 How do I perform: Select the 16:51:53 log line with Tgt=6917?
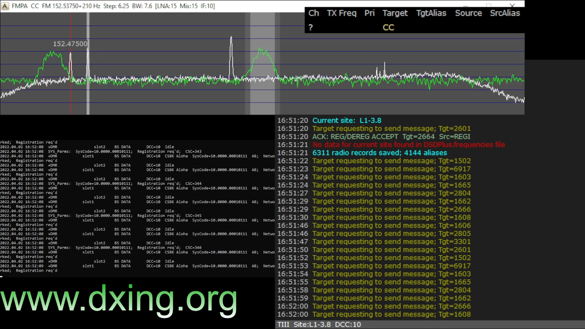374,266
